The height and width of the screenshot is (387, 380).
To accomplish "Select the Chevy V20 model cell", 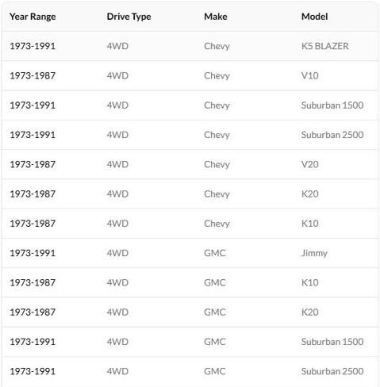I will pyautogui.click(x=310, y=164).
